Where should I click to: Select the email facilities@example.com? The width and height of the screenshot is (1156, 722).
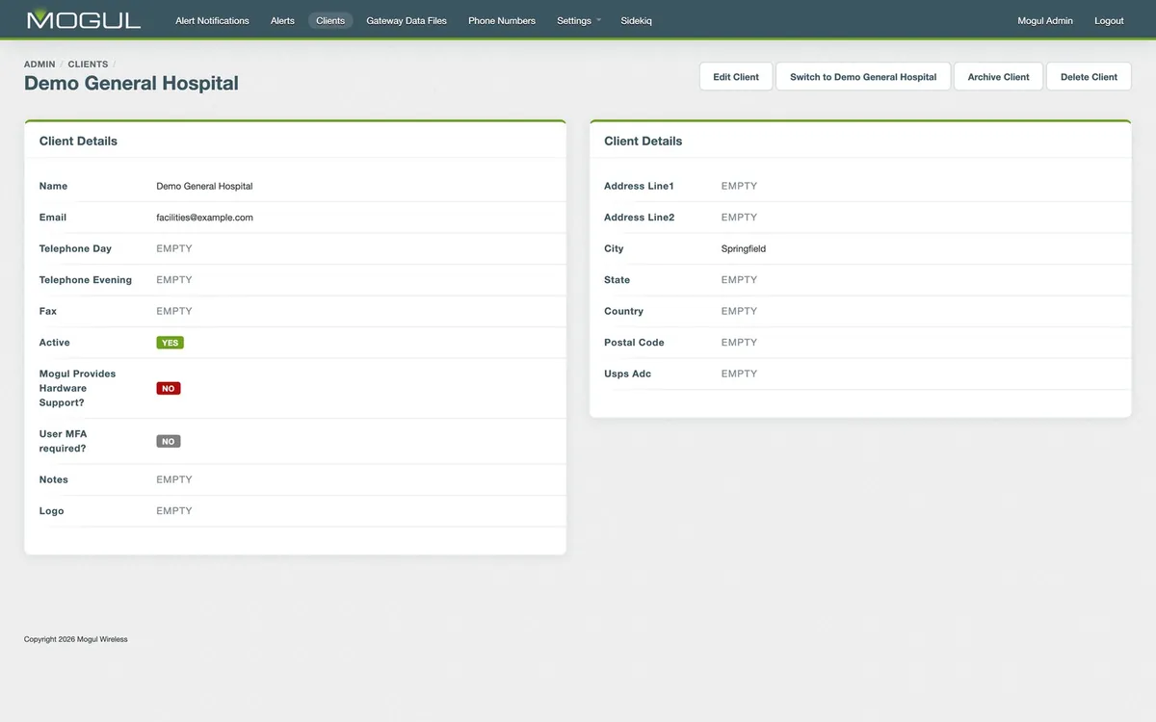pos(204,218)
